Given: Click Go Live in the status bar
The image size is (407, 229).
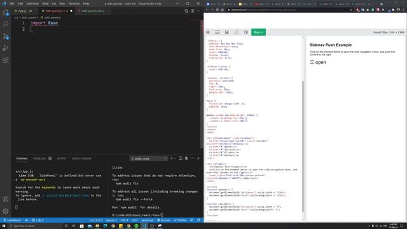Looking at the screenshot, I should click(x=163, y=220).
